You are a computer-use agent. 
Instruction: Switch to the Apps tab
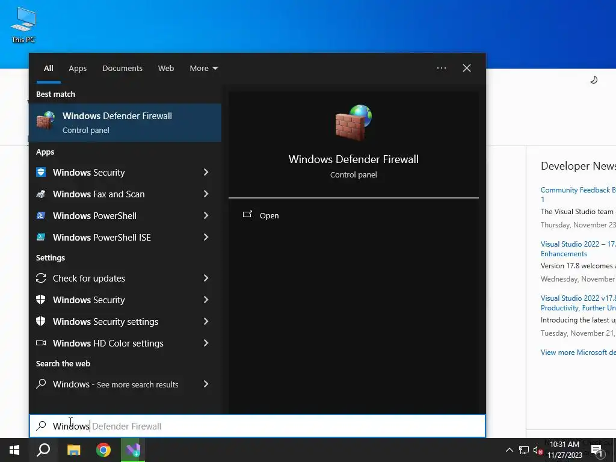click(x=78, y=68)
